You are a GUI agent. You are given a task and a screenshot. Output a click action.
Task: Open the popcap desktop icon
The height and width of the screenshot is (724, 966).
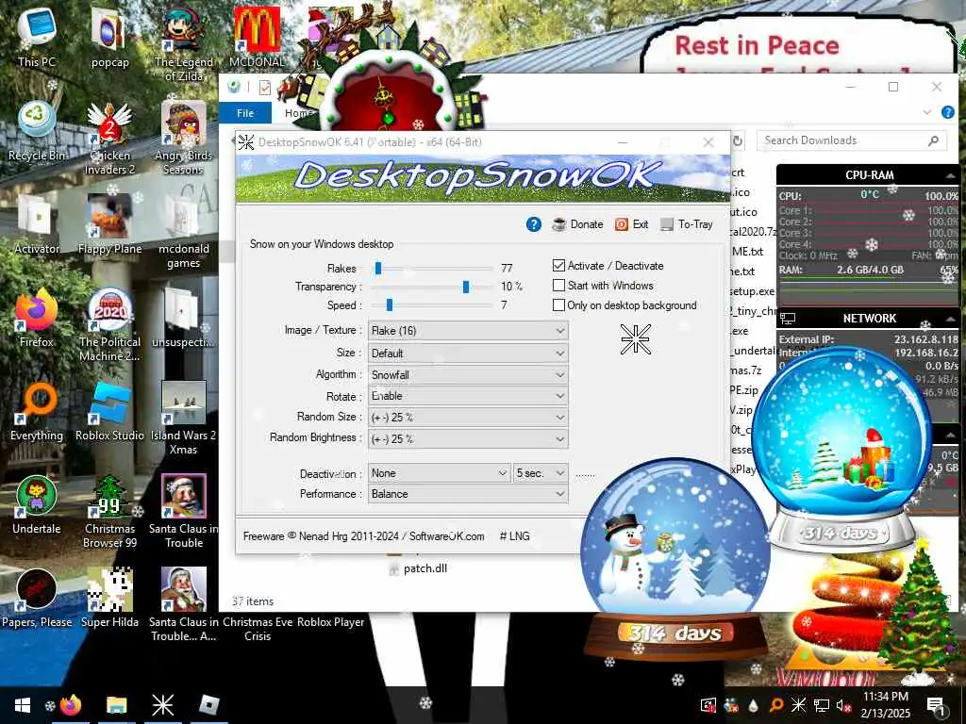point(109,37)
